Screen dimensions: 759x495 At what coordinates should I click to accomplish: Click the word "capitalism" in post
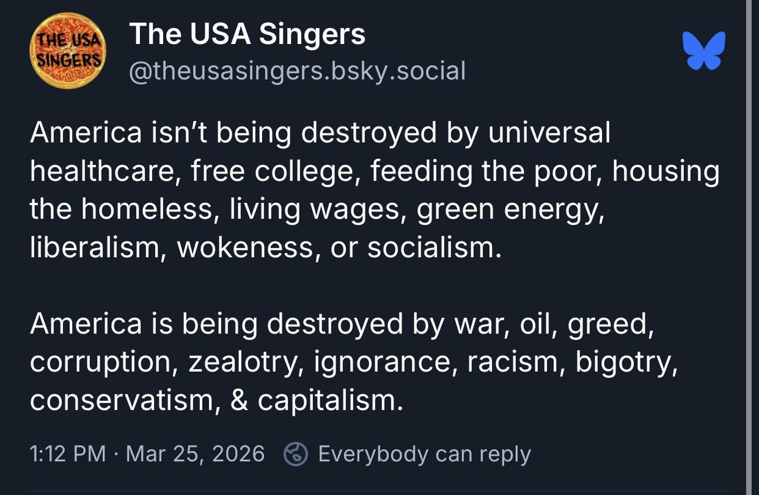(x=329, y=400)
